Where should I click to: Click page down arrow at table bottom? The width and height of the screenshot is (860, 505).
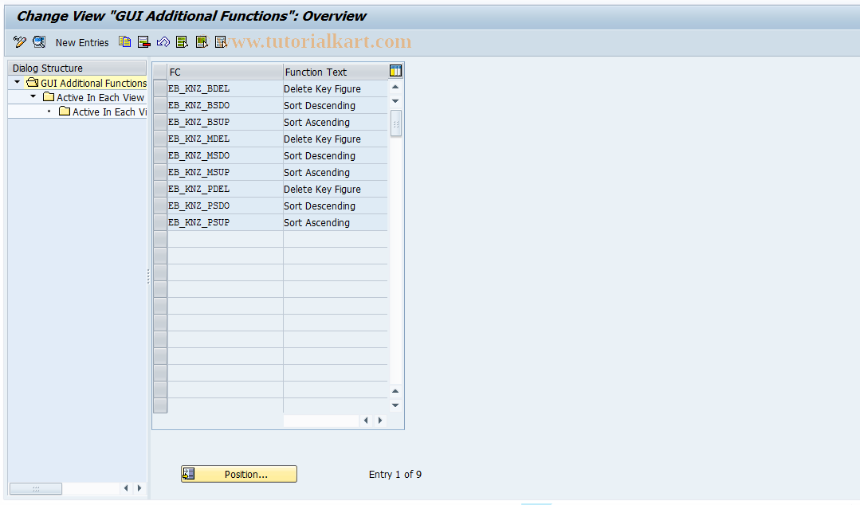click(395, 405)
